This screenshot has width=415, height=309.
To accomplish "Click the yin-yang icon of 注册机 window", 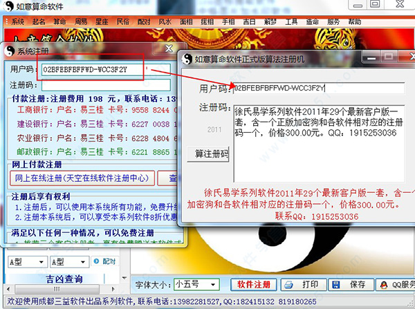I will [x=187, y=59].
